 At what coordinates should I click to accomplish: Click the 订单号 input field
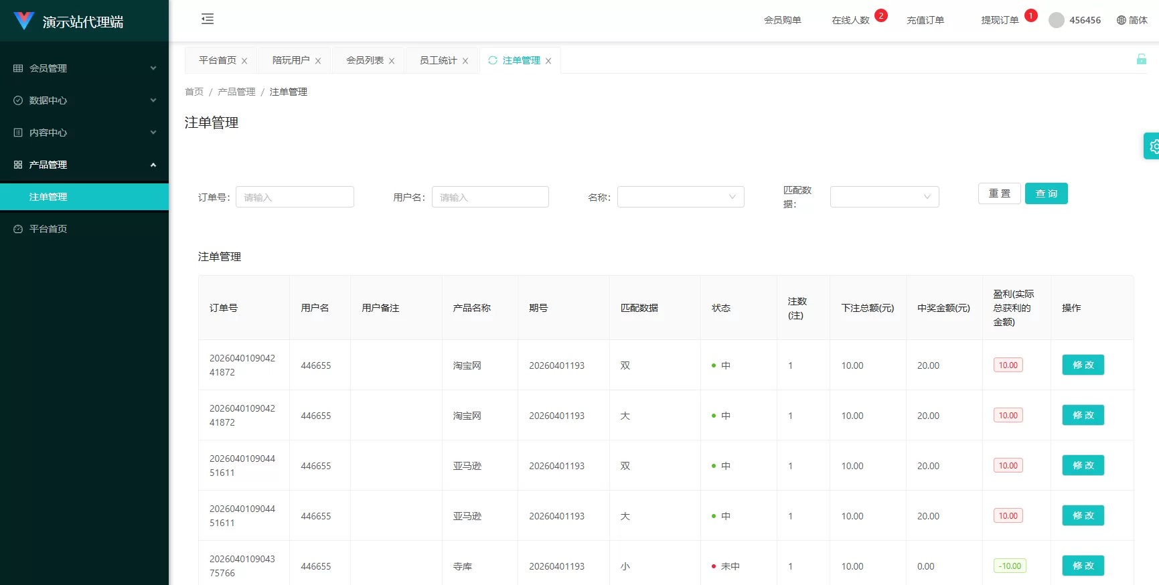tap(295, 197)
